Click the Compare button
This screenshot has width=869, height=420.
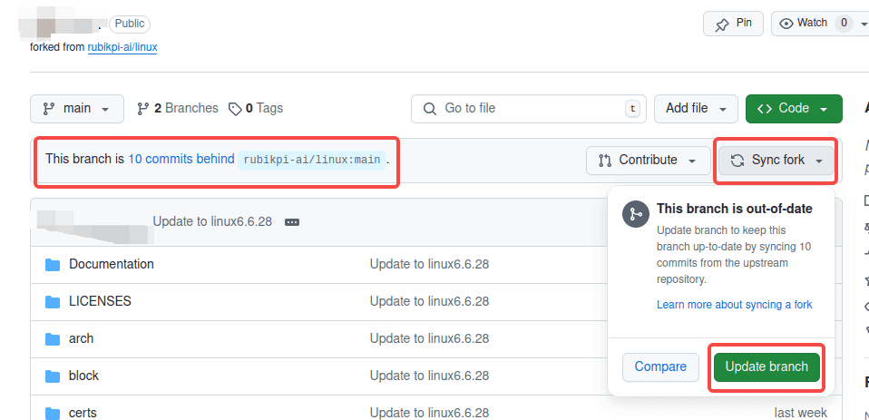[660, 366]
